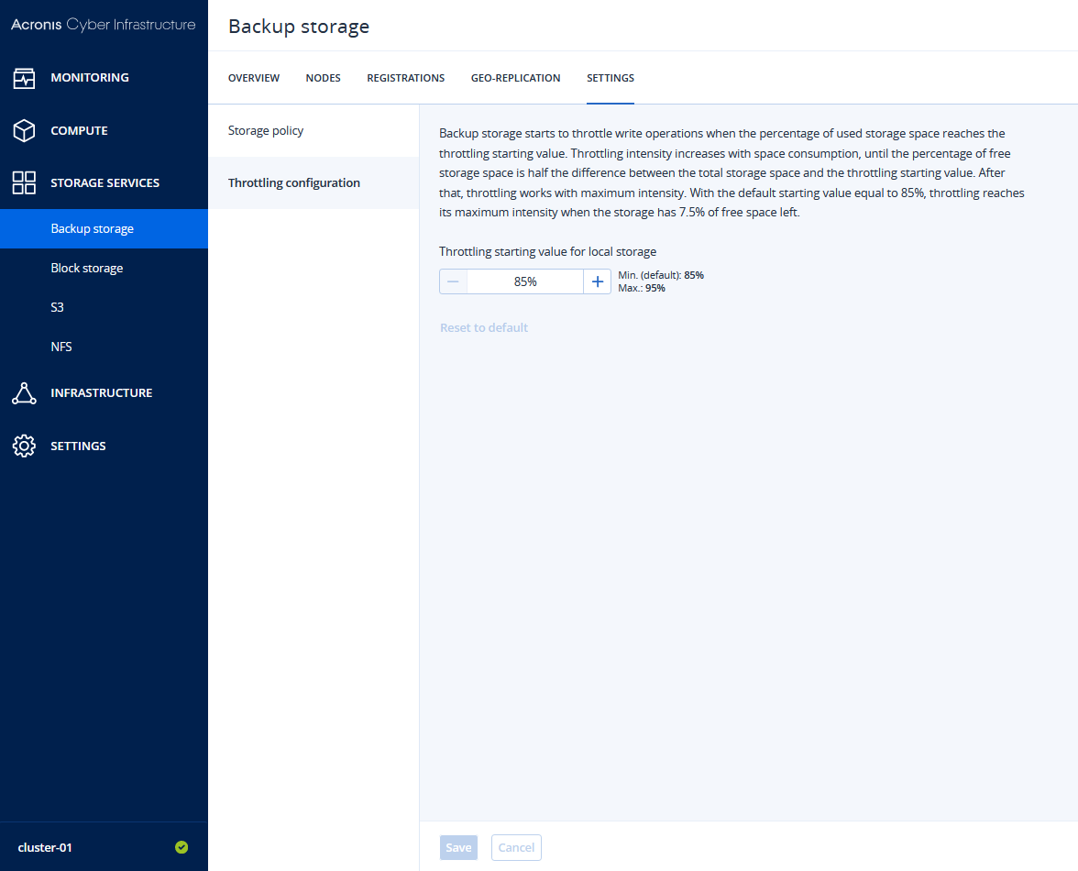Click the Save button
Screen dimensions: 1078x871
pyautogui.click(x=458, y=847)
